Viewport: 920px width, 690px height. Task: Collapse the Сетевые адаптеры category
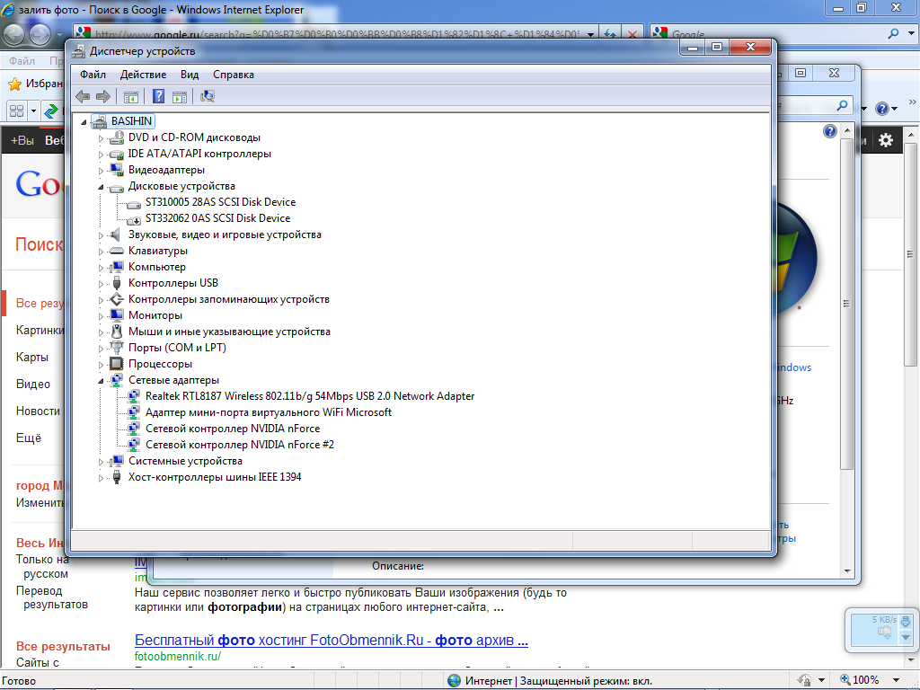click(x=101, y=381)
